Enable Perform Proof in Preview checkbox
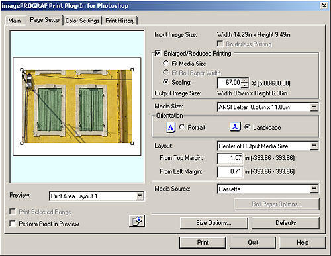The height and width of the screenshot is (256, 331). 13,224
